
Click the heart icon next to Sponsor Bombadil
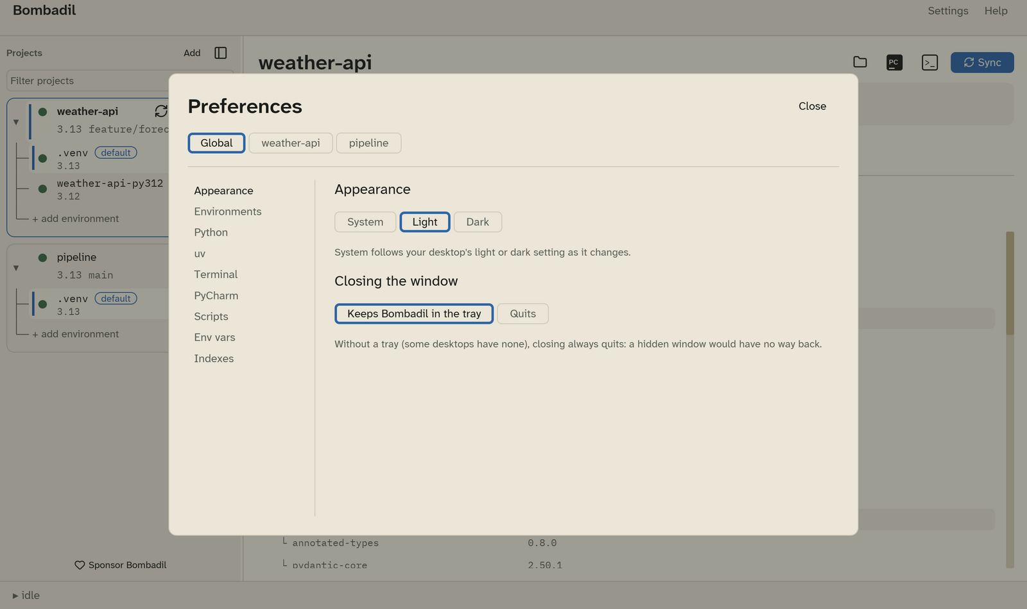pyautogui.click(x=80, y=565)
